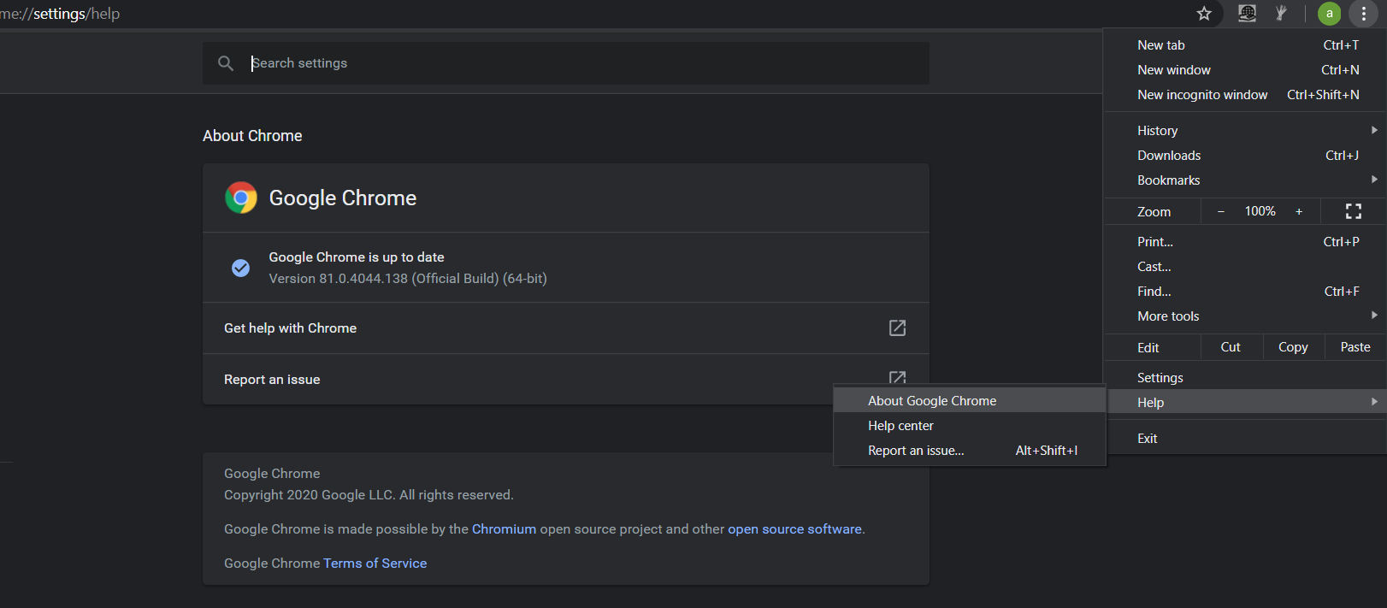Image resolution: width=1387 pixels, height=608 pixels.
Task: Click the Google Chrome is up to date text
Action: pyautogui.click(x=357, y=257)
